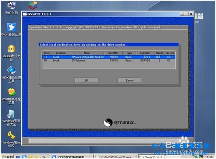Open the VHDX helper tool icon
Screen dimensions: 216x159
11,75
